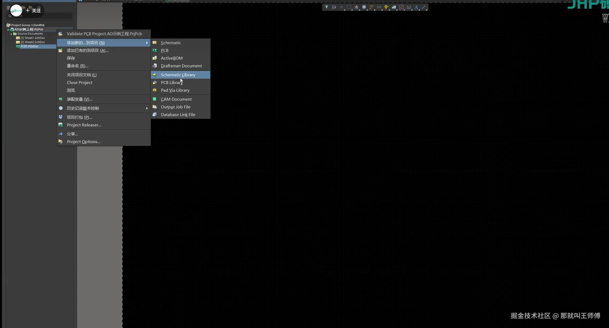Screen dimensions: 609x328
Task: Open 添加新的...到项目 (N) submenu
Action: click(x=104, y=43)
